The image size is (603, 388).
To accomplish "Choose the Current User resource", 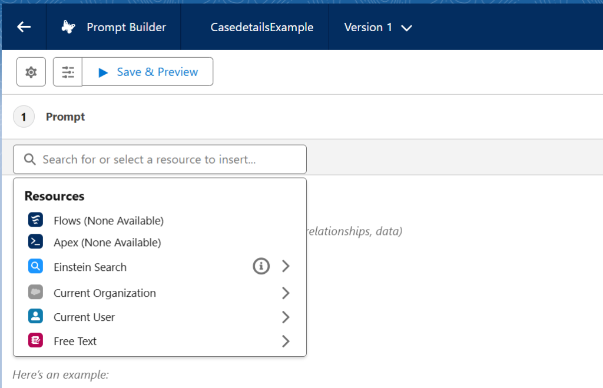I will tap(160, 317).
